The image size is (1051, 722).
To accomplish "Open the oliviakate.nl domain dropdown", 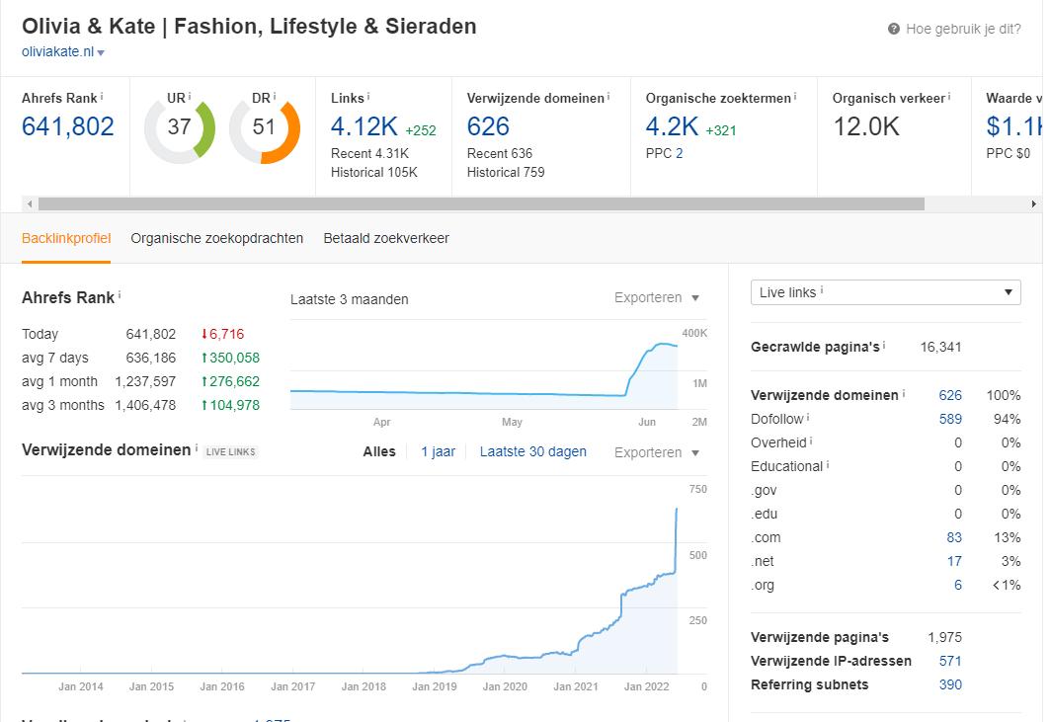I will pyautogui.click(x=63, y=51).
